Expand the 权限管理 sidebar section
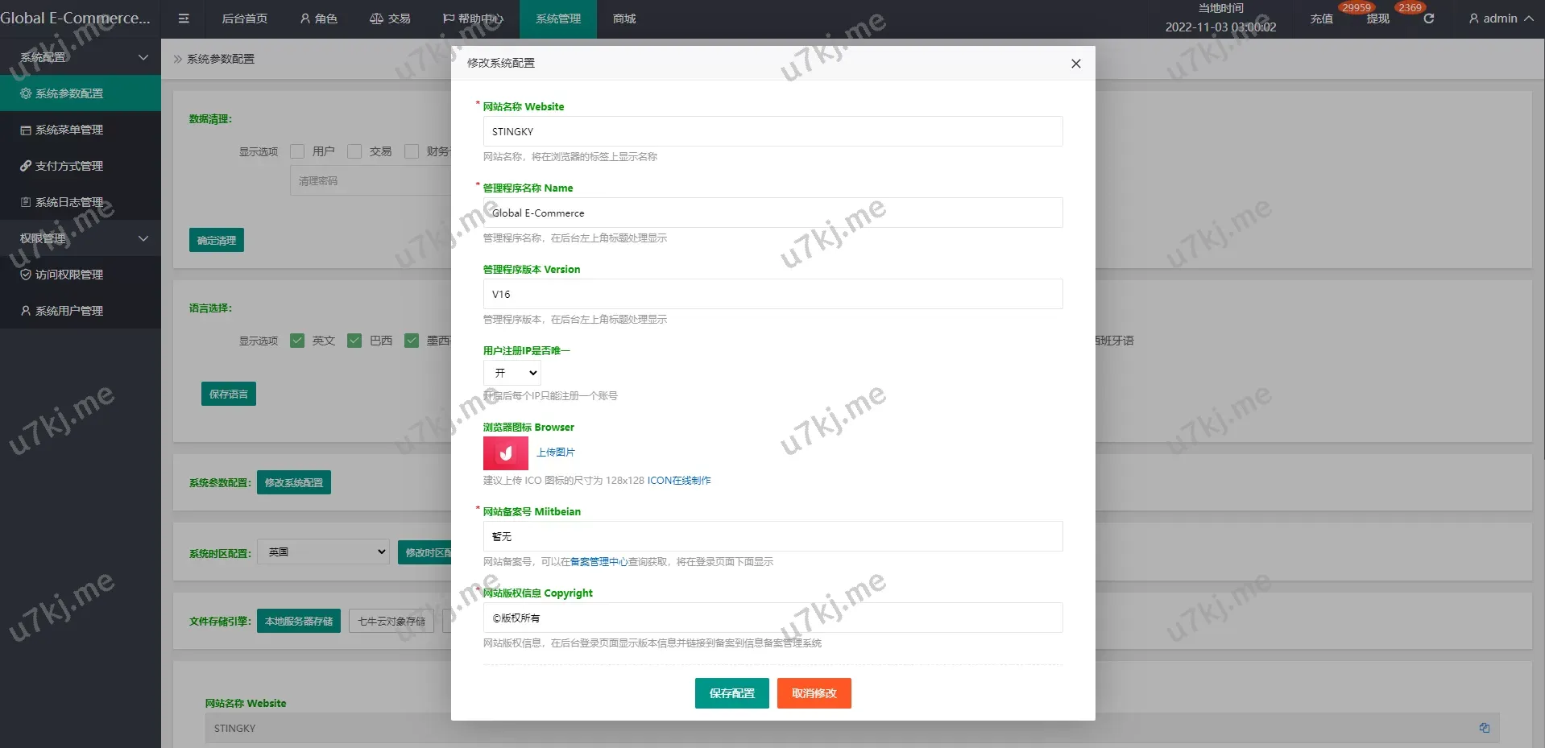 [x=81, y=238]
